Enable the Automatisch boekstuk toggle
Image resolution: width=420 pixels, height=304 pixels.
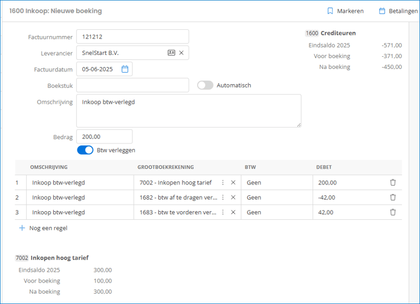tap(205, 85)
